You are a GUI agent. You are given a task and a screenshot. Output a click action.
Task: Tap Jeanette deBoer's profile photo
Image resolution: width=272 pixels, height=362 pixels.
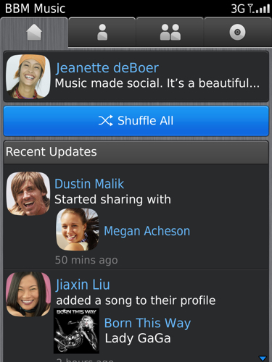28,77
